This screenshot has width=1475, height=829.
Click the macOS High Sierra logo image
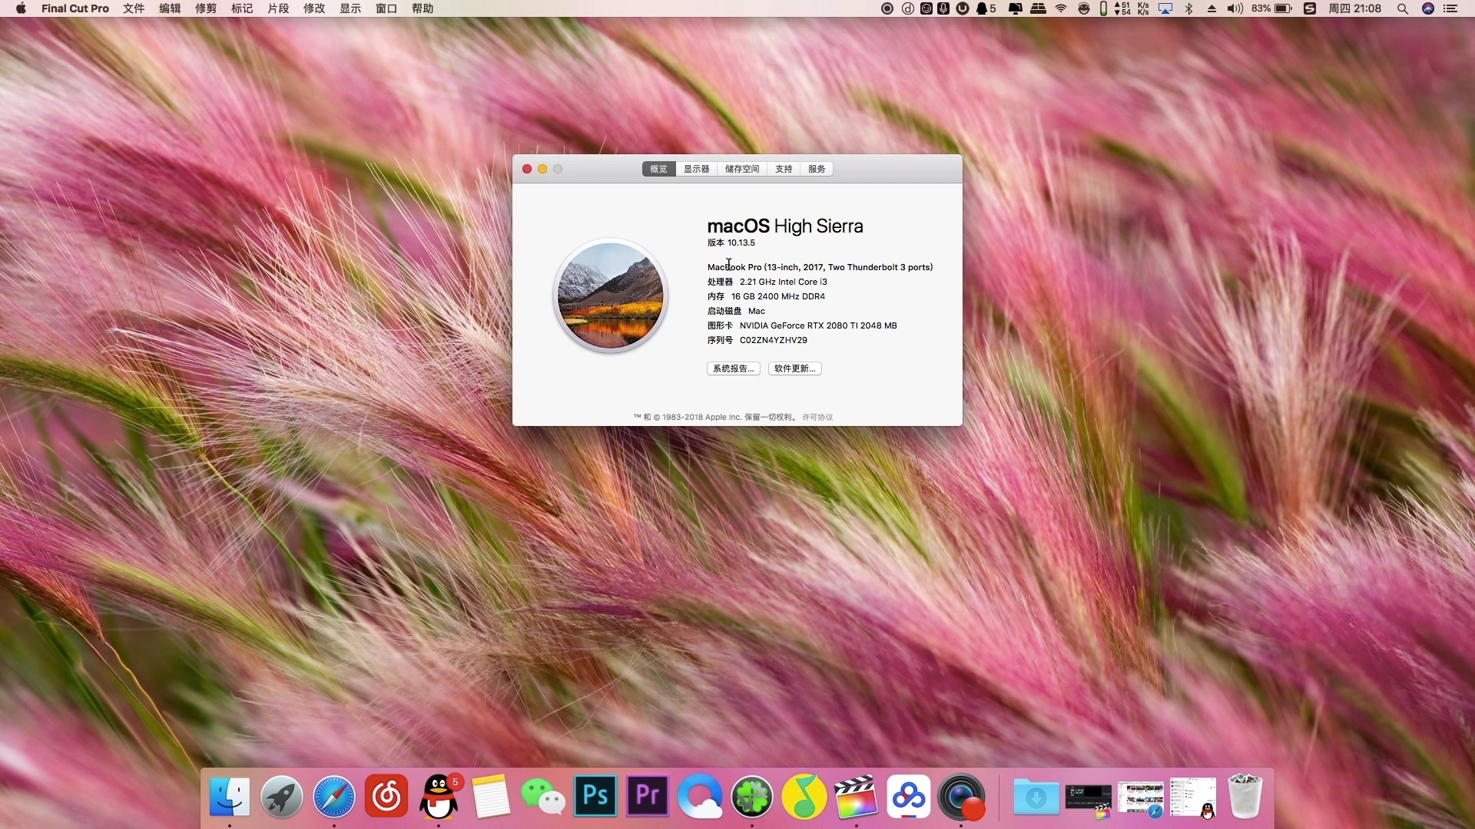click(x=610, y=296)
